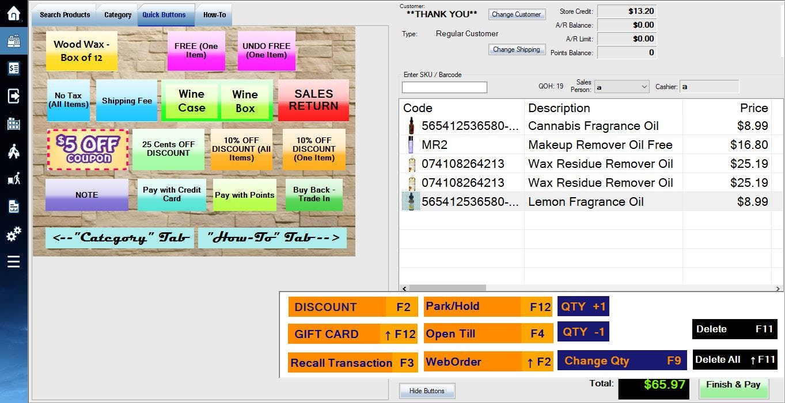This screenshot has width=785, height=403.
Task: Open the settings gears sidebar icon
Action: coord(14,234)
